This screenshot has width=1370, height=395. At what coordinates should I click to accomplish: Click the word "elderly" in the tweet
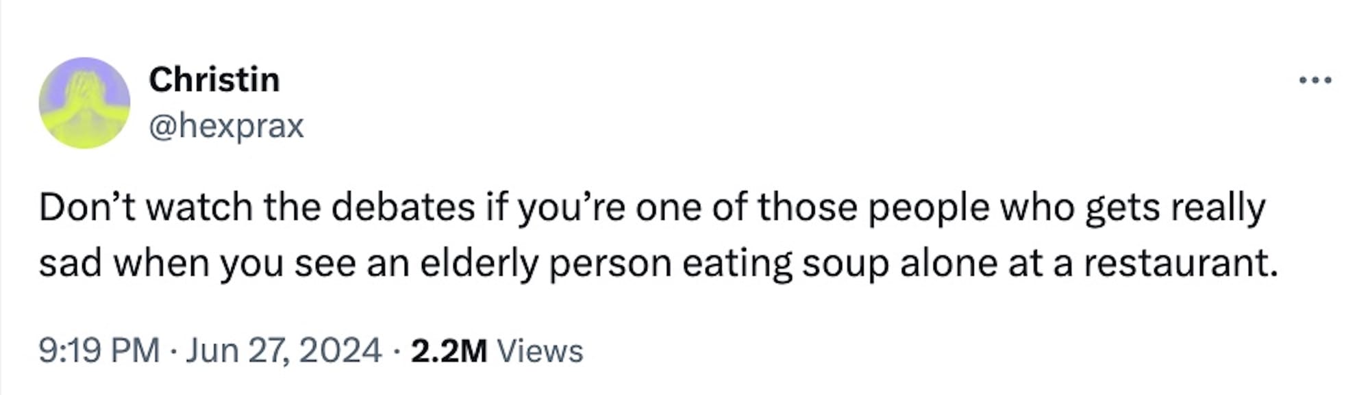coord(479,264)
